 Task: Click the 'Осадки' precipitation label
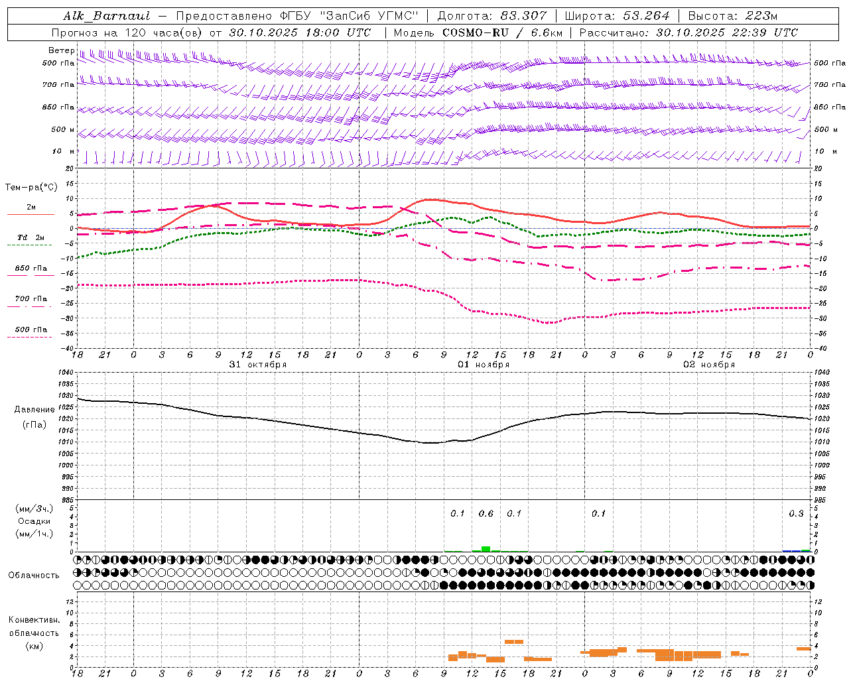(x=34, y=521)
